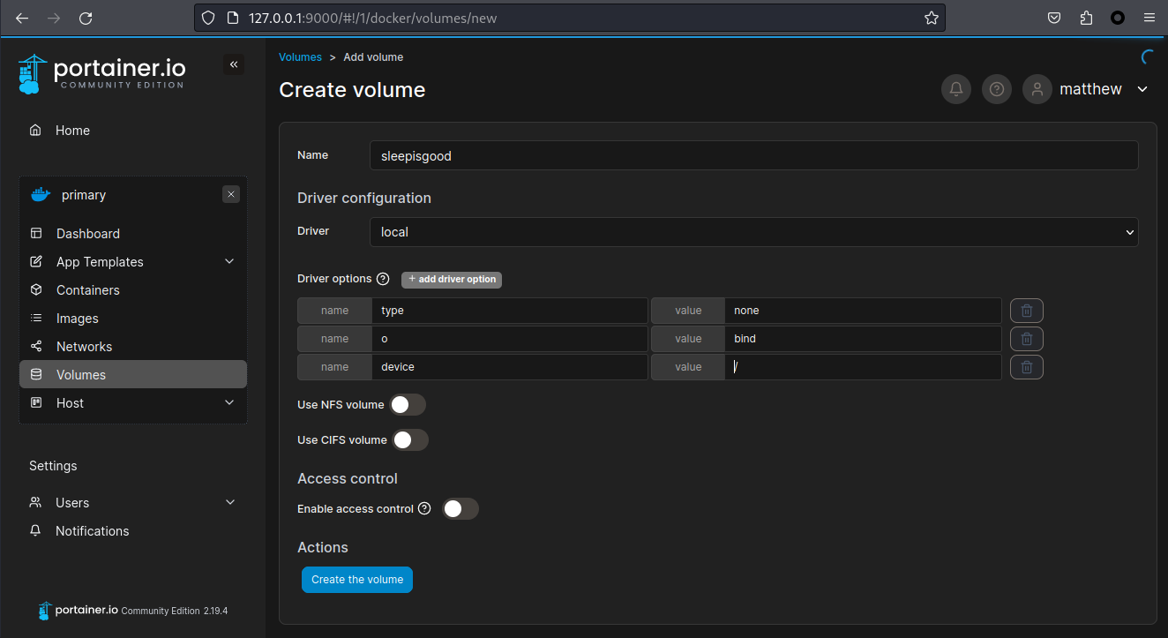Delete the o bind driver option row

pos(1027,339)
